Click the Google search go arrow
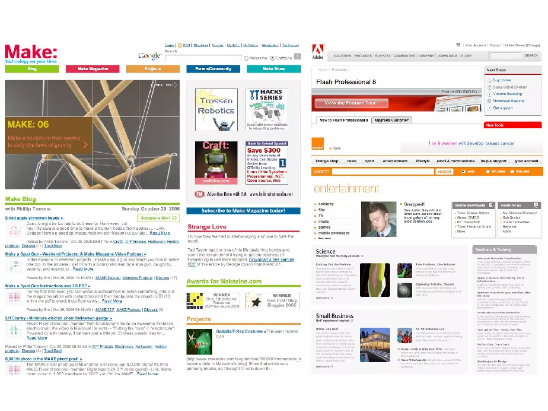The width and height of the screenshot is (548, 411). click(297, 56)
